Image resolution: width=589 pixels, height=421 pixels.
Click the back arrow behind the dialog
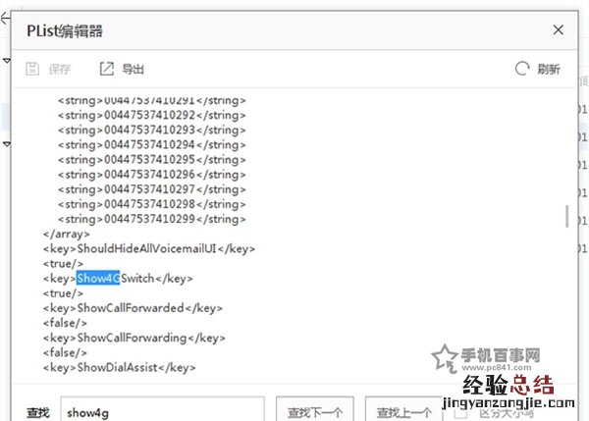pyautogui.click(x=4, y=18)
